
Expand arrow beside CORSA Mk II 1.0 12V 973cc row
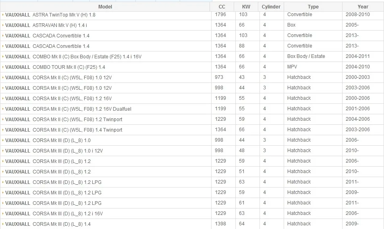[x=3, y=78]
